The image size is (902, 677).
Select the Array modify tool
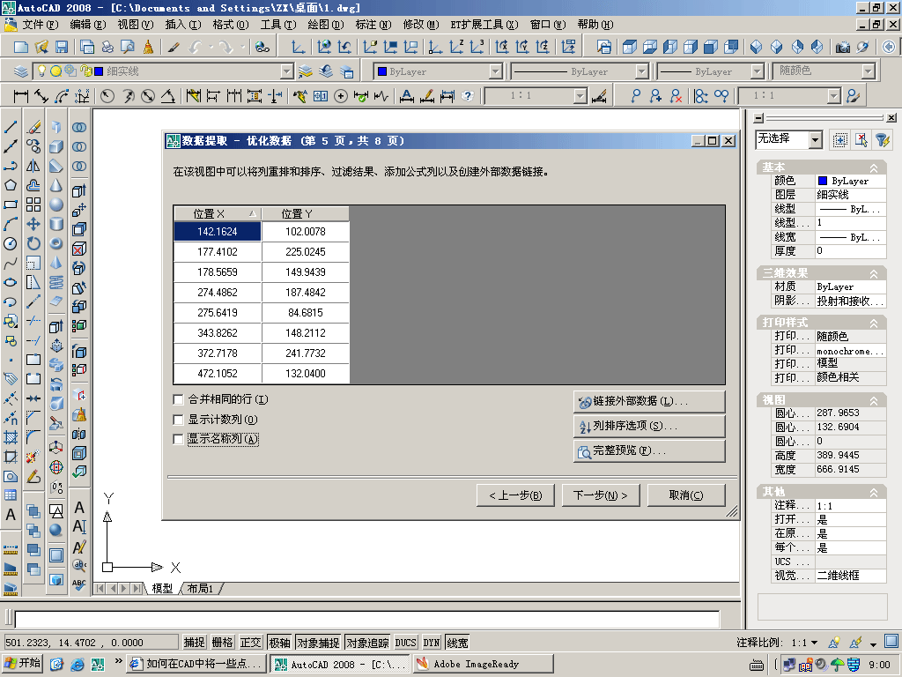point(33,205)
